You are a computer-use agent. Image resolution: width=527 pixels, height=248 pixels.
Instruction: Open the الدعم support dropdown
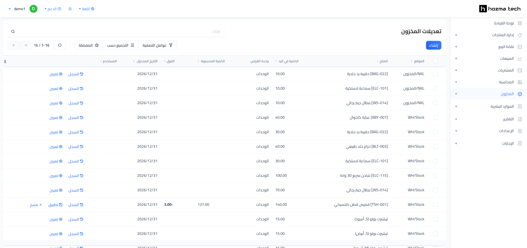click(53, 9)
